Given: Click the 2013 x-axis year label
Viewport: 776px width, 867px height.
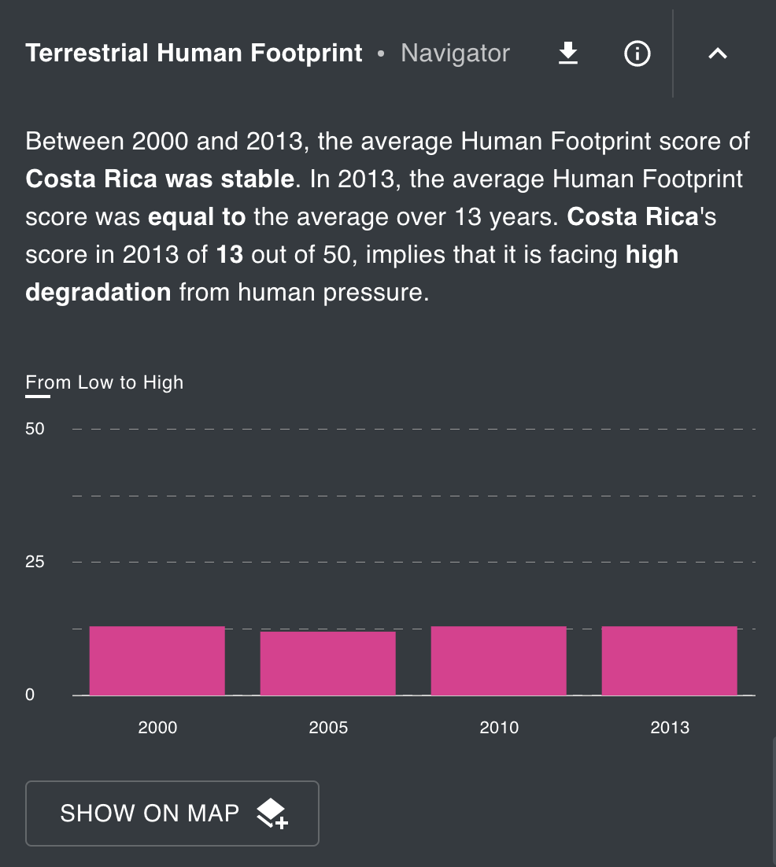Looking at the screenshot, I should pyautogui.click(x=670, y=727).
